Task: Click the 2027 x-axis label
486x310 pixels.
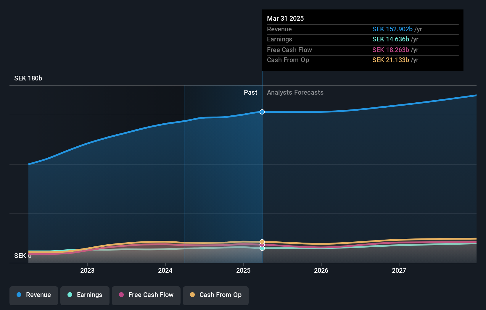Action: pos(399,270)
